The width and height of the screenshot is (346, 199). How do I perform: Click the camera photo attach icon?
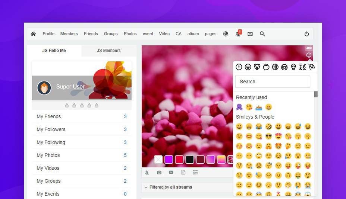click(x=159, y=172)
